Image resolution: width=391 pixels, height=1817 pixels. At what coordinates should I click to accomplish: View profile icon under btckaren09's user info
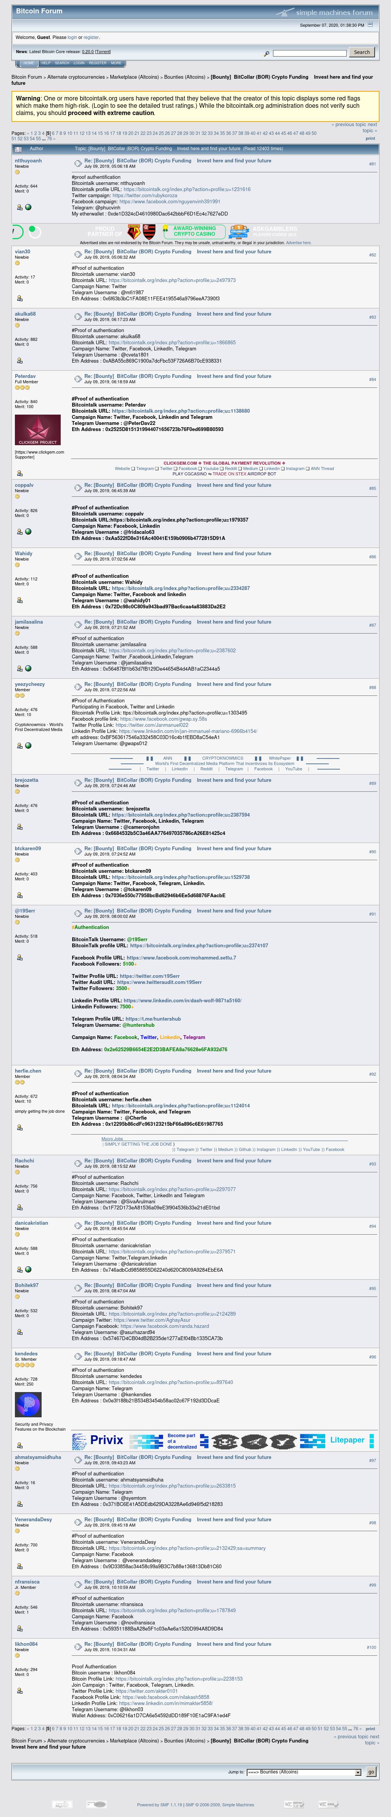click(x=20, y=895)
